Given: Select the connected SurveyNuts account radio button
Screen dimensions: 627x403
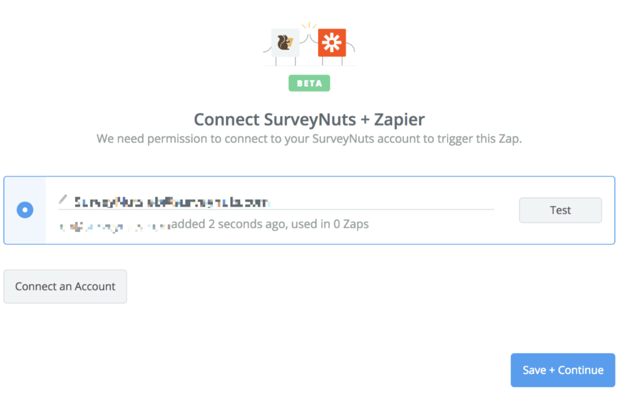Looking at the screenshot, I should pos(25,210).
